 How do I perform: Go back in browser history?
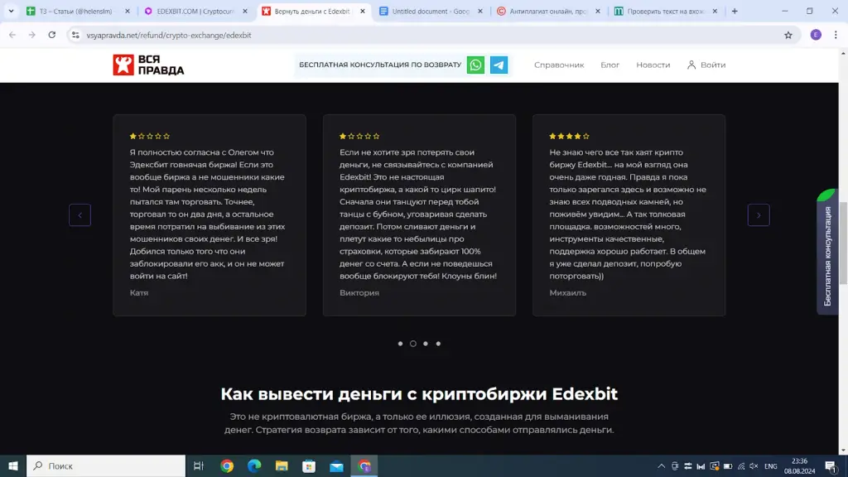pyautogui.click(x=12, y=35)
